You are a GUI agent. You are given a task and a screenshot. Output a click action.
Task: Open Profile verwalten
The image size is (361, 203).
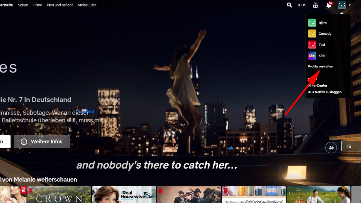tap(320, 66)
